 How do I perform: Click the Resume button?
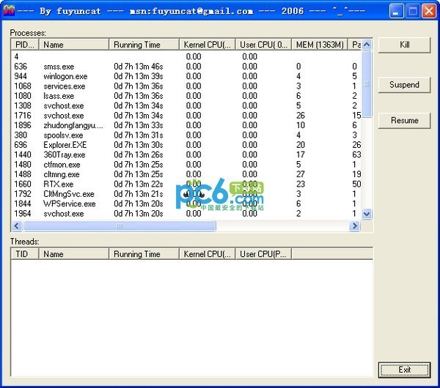(404, 121)
